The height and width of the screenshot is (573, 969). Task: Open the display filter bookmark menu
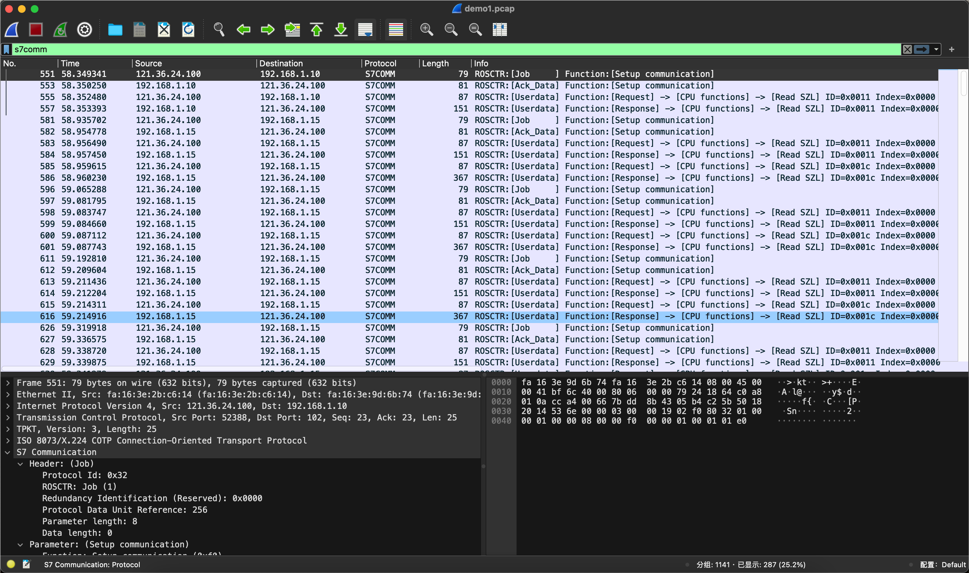pyautogui.click(x=6, y=49)
